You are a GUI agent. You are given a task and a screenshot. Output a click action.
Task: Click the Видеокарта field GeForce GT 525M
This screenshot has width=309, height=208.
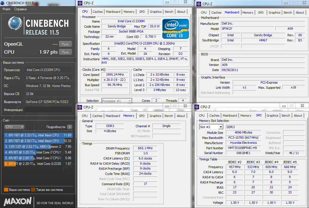click(x=48, y=102)
